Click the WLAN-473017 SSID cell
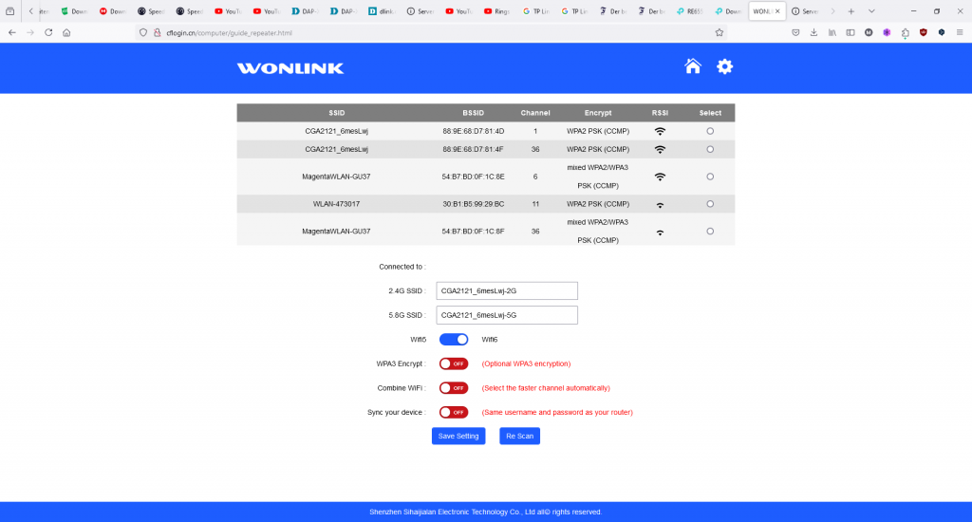 click(336, 204)
